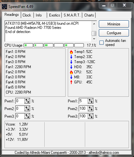The height and width of the screenshot is (157, 134).
Task: Click the author credit status bar text
Action: (67, 153)
